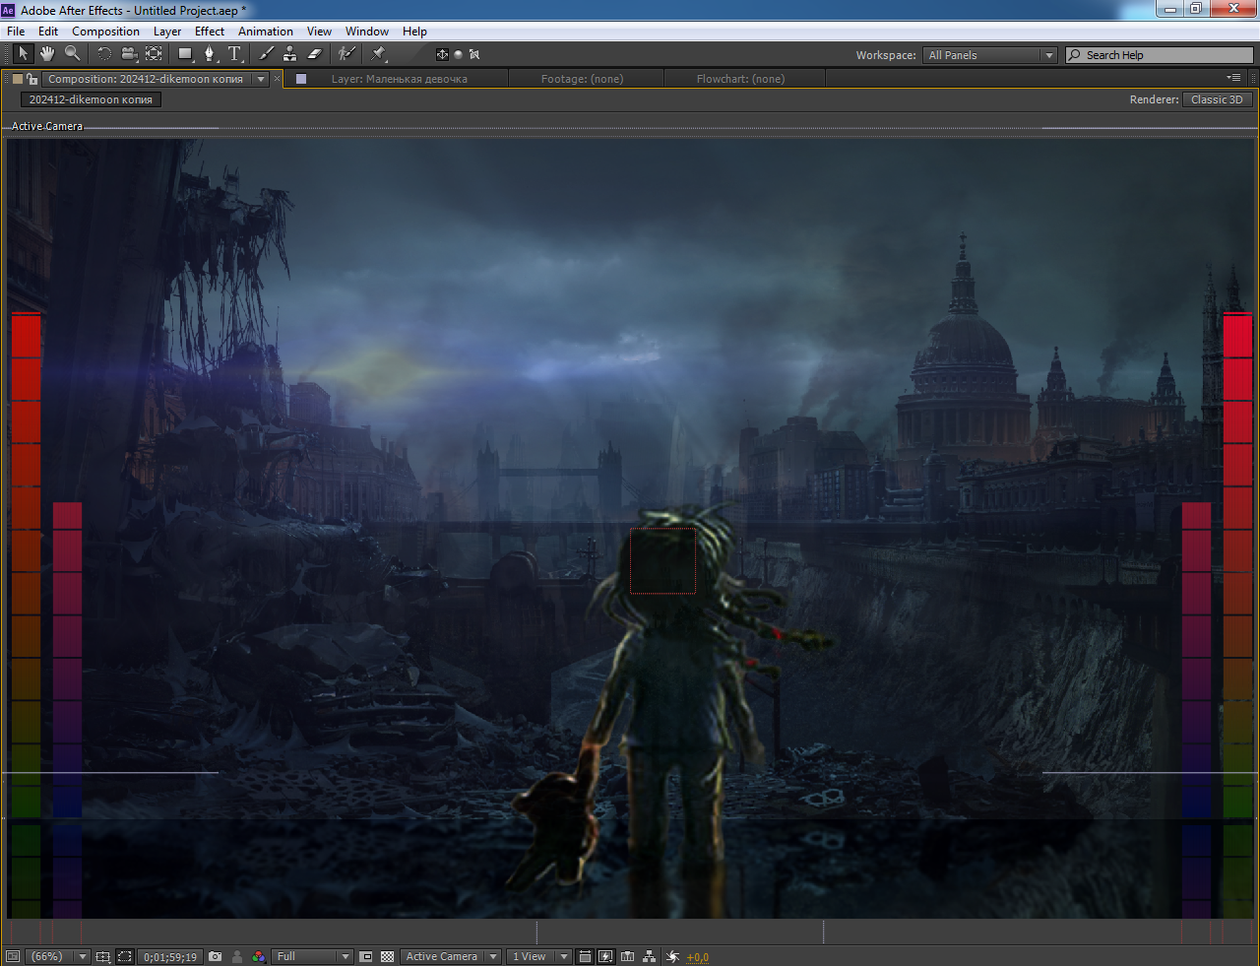Click the Search Help field
Viewport: 1260px width, 966px height.
(1160, 55)
